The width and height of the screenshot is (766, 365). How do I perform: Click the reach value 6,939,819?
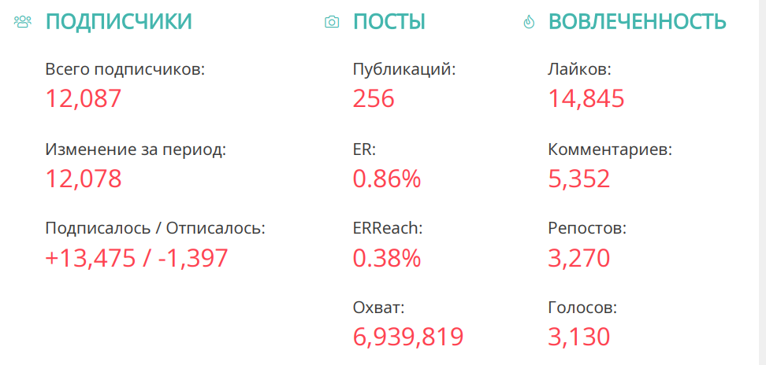pos(408,337)
